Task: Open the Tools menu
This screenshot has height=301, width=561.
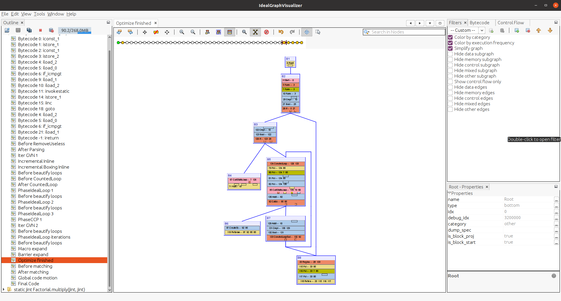Action: [x=39, y=14]
